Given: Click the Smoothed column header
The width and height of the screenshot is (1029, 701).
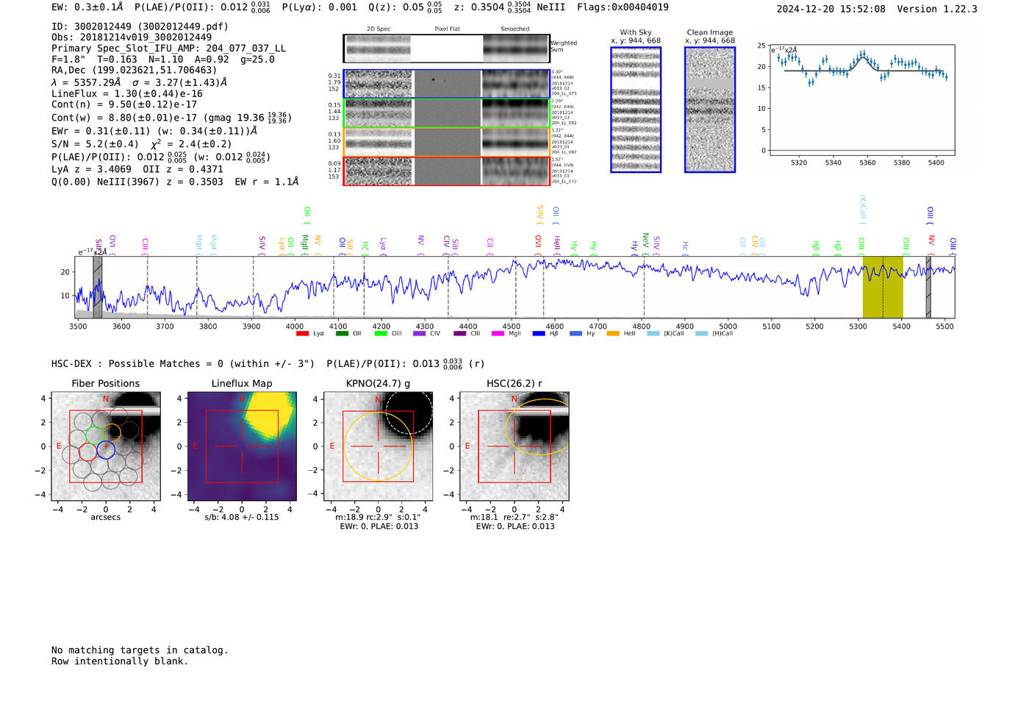Looking at the screenshot, I should click(x=515, y=29).
